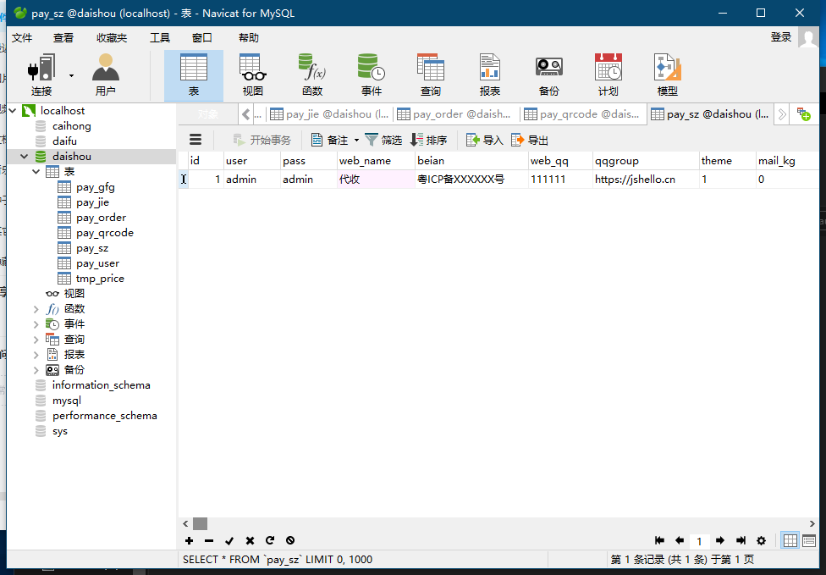Click the Connection (连接) toolbar icon
Viewport: 826px width, 575px height.
[41, 75]
